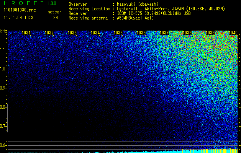The image size is (241, 153).
Task: Click time marker 1040 on the spectrogram
Action: 233,33
